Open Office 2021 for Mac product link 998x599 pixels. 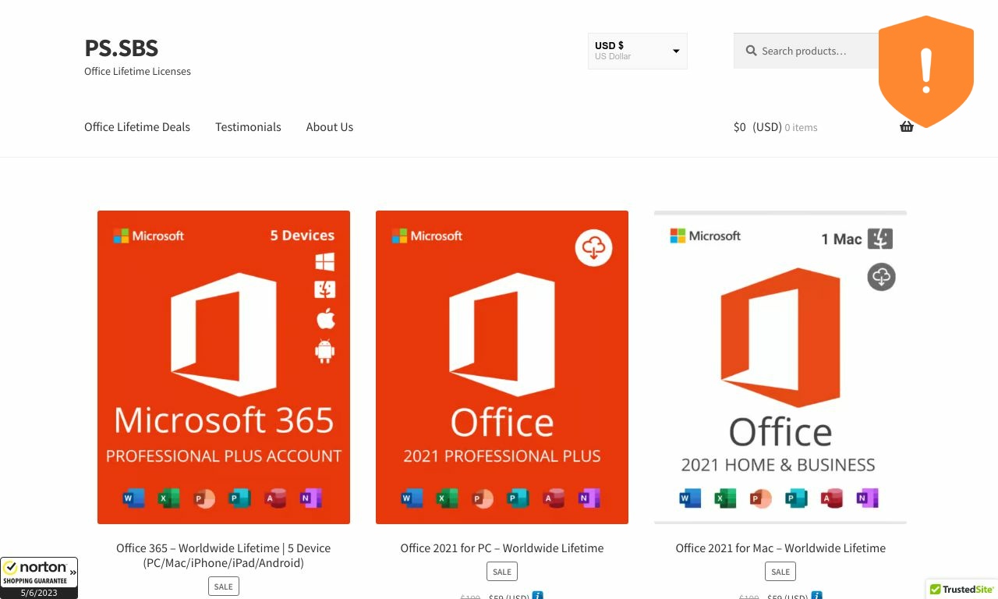[780, 548]
